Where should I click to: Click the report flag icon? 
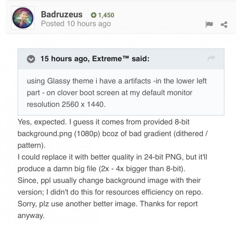coord(209,25)
